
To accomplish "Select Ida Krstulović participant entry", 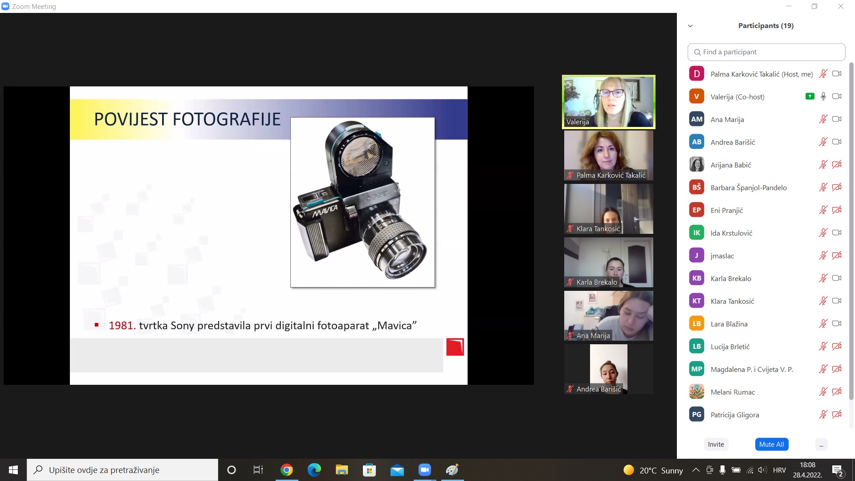I will coord(731,233).
